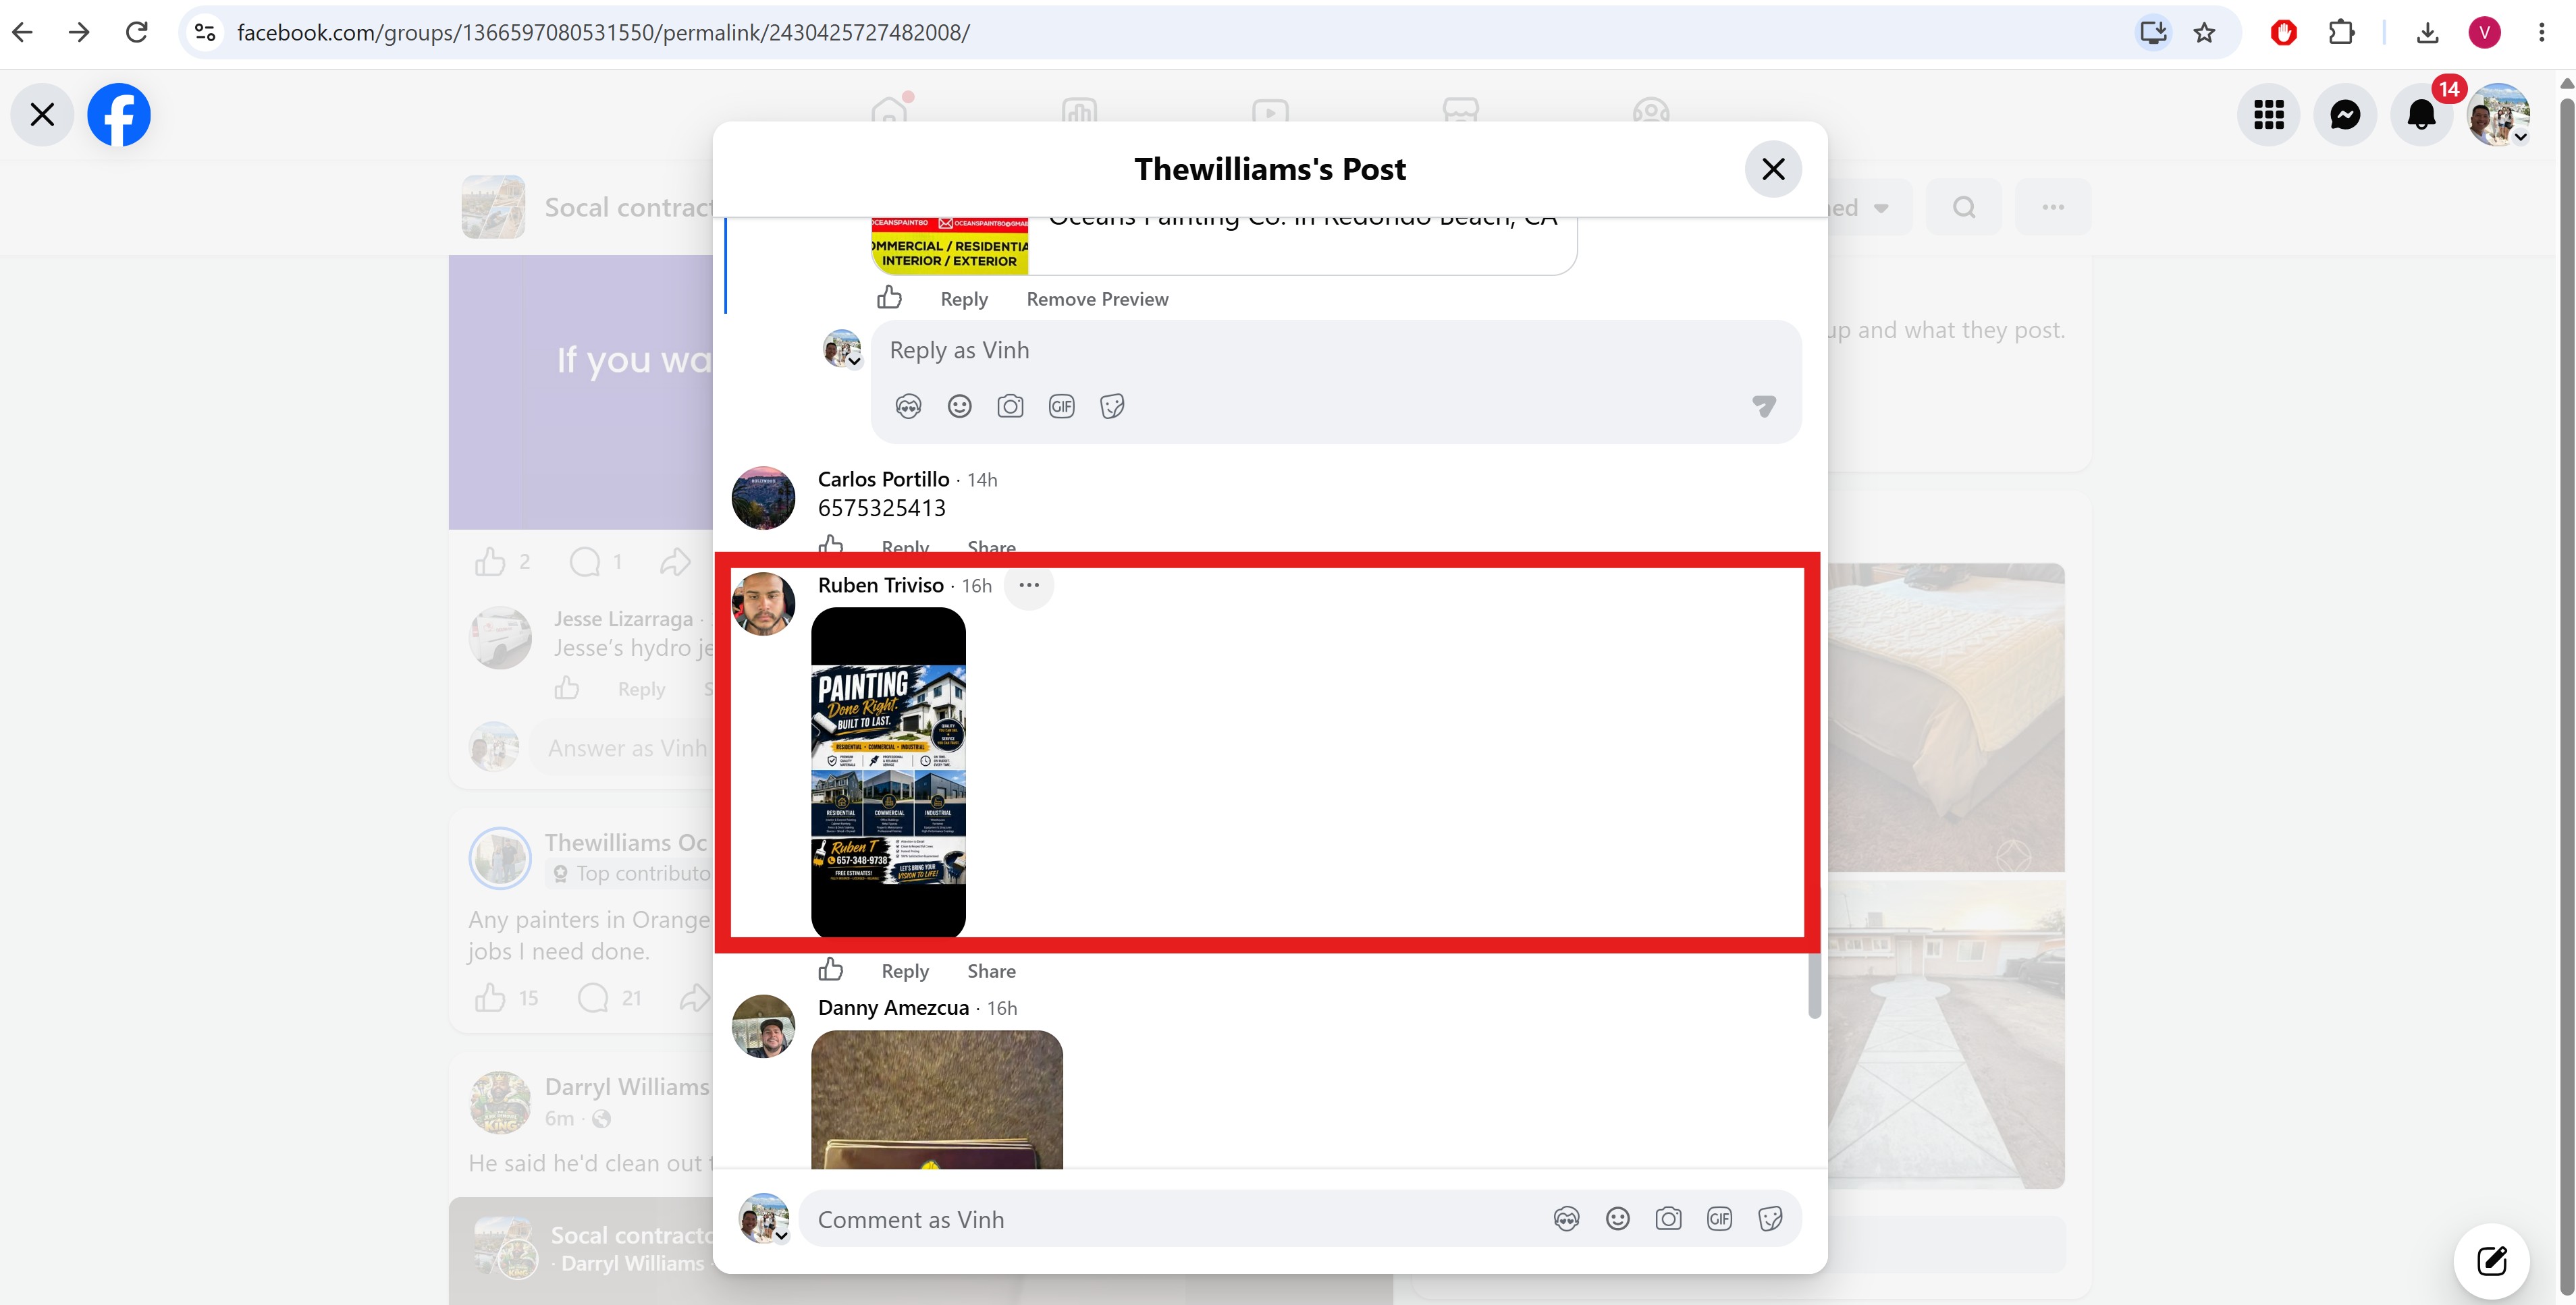This screenshot has width=2576, height=1305.
Task: Open Chrome profile V avatar
Action: tap(2485, 33)
